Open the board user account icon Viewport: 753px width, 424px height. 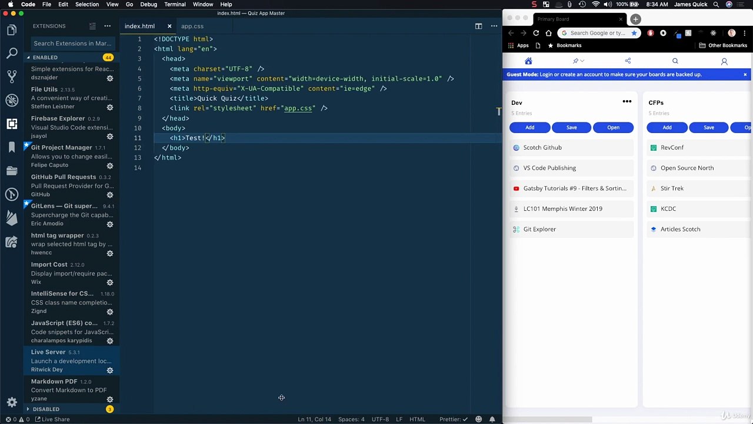(724, 61)
